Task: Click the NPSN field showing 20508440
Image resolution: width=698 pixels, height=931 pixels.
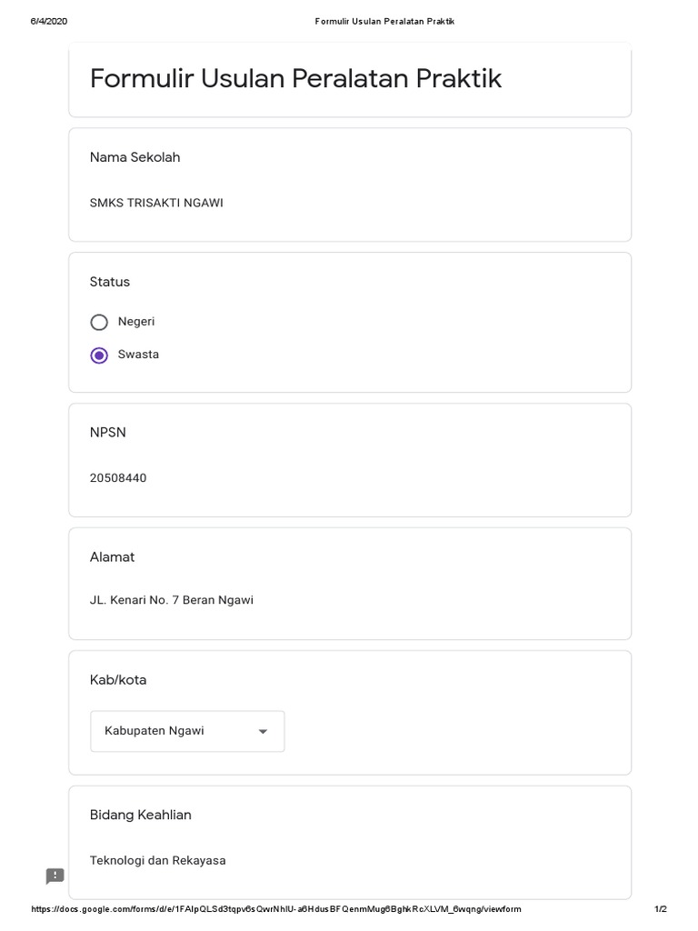Action: point(118,478)
